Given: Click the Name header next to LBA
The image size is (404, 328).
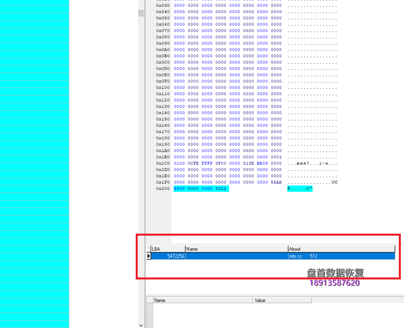Looking at the screenshot, I should tap(236, 249).
